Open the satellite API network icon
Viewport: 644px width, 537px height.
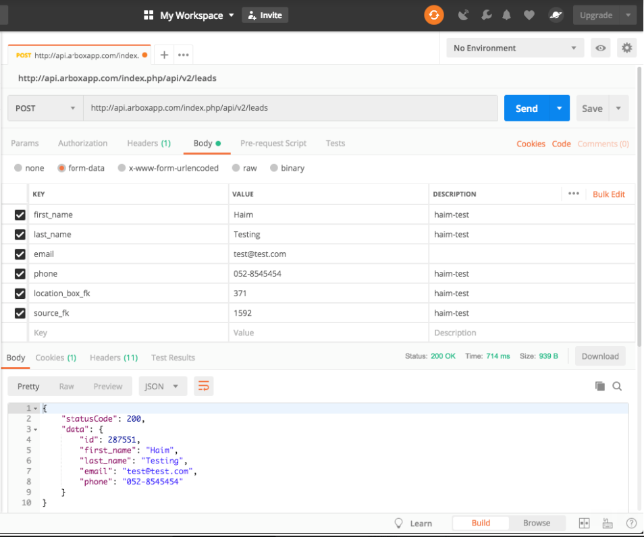click(x=464, y=14)
